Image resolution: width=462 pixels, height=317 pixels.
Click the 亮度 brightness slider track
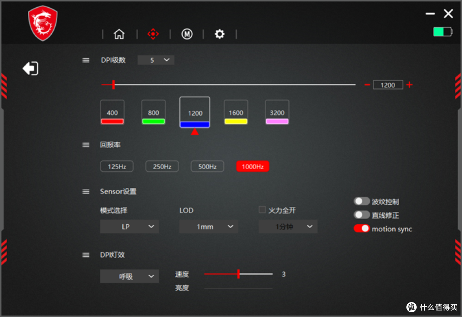pyautogui.click(x=238, y=288)
